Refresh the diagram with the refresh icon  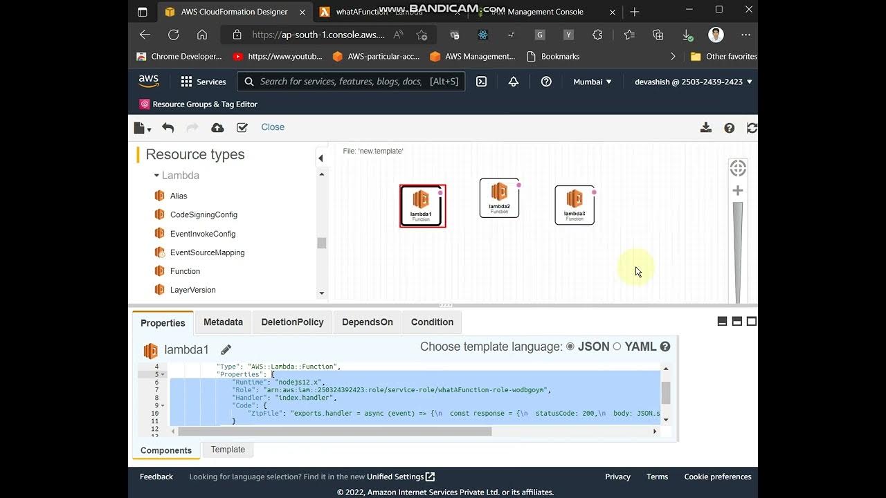coord(752,128)
